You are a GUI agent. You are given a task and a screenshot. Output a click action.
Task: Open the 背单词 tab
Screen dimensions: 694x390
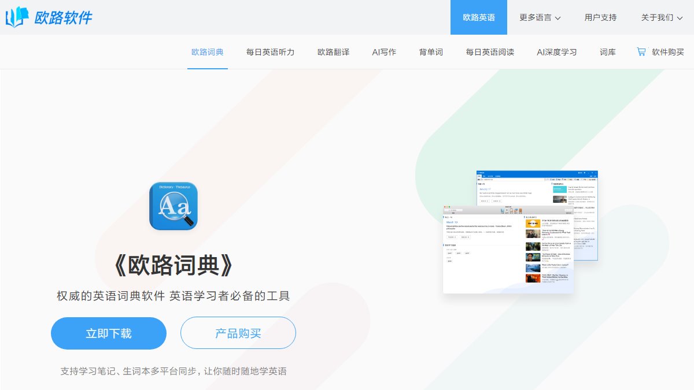coord(431,52)
